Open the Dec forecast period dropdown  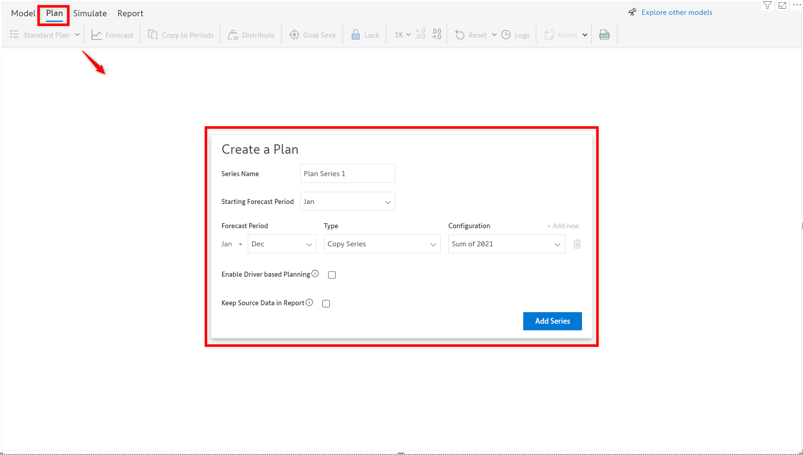coord(281,244)
